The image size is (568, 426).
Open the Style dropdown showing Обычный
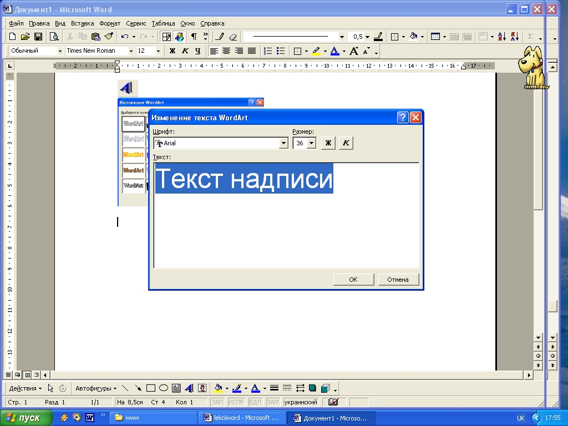point(60,51)
